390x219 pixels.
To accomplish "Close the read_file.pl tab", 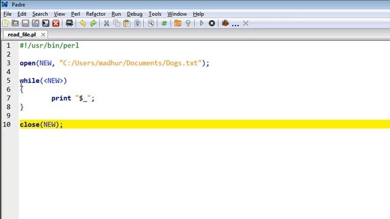I will [43, 35].
